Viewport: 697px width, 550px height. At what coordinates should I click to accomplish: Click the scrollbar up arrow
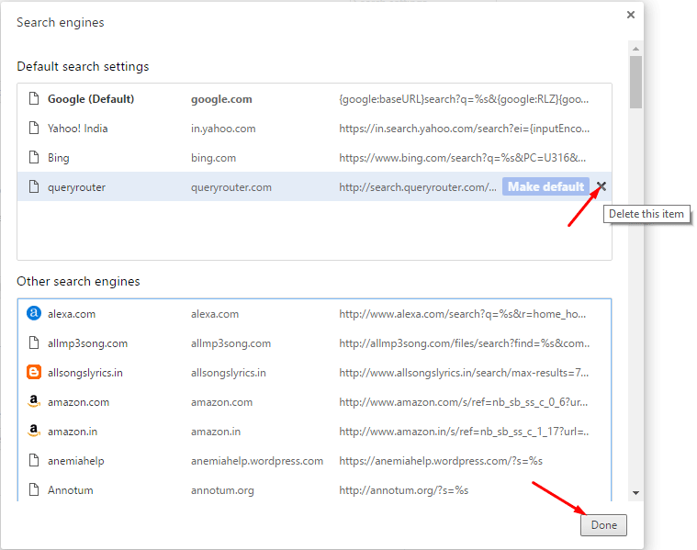(x=635, y=49)
